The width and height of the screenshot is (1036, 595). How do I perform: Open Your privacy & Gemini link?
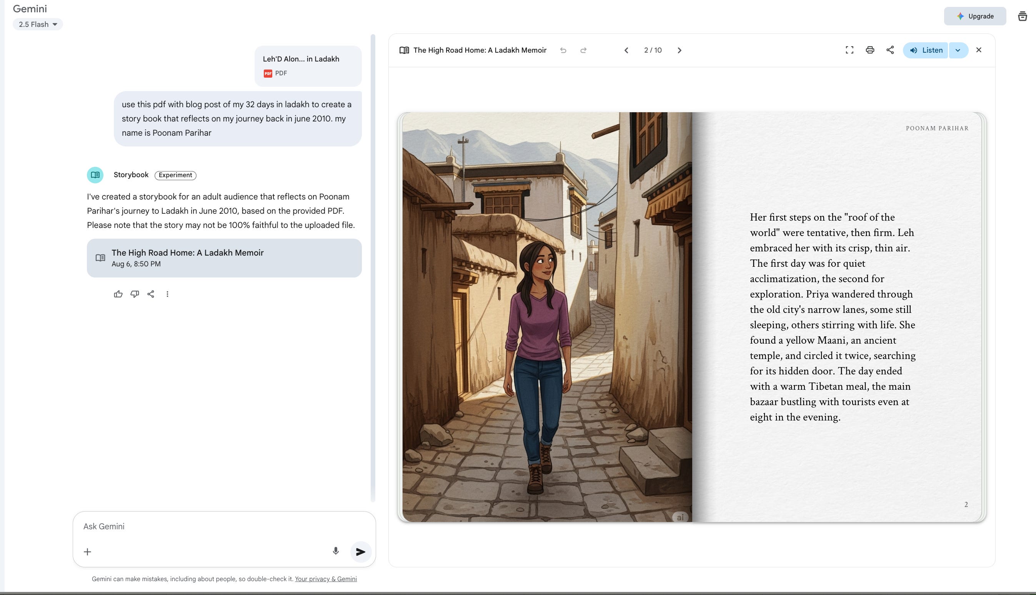325,578
